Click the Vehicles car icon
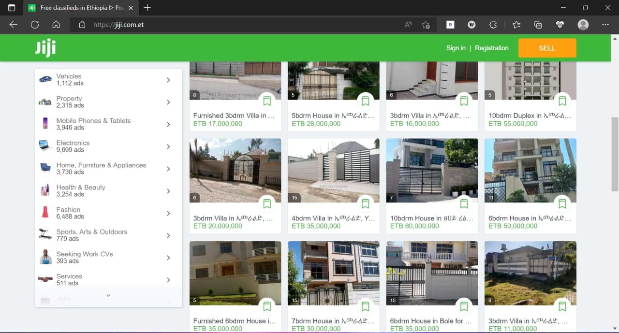Viewport: 619px width, 333px height. click(45, 79)
